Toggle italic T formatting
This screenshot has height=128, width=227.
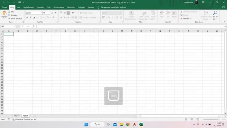(31, 17)
